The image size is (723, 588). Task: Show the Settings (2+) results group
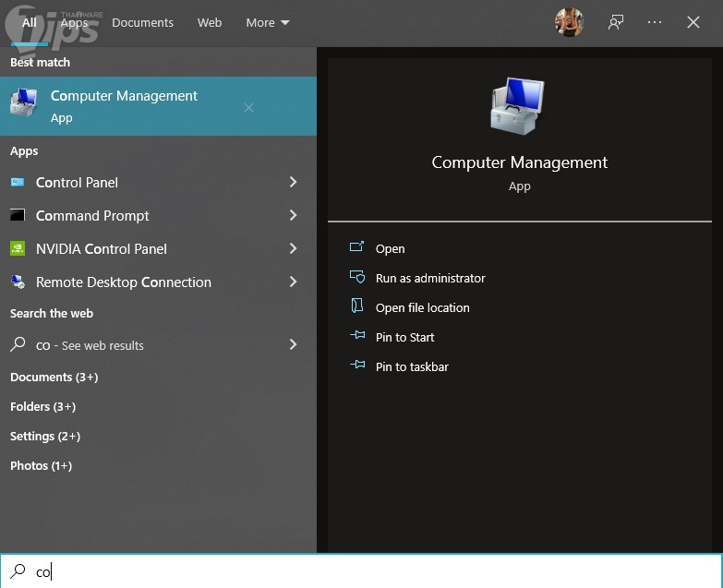click(x=45, y=437)
